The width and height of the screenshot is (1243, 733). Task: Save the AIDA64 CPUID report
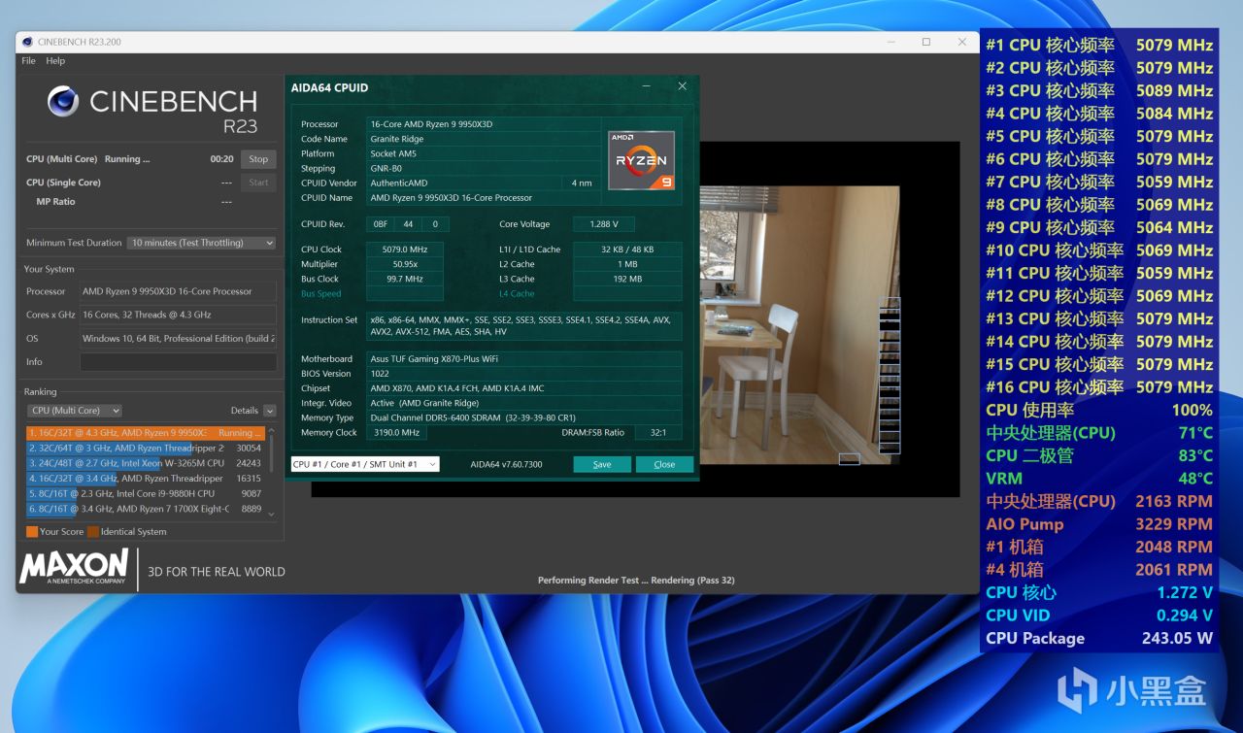(x=602, y=464)
